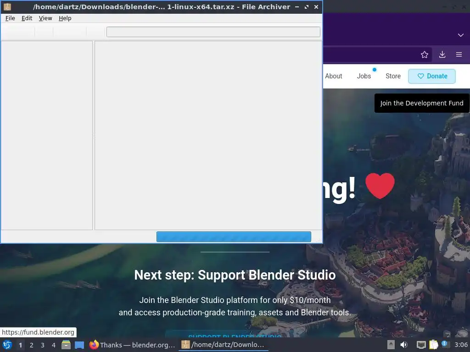Viewport: 470px width, 352px height.
Task: Open the clipboard manager tray icon
Action: pyautogui.click(x=433, y=345)
